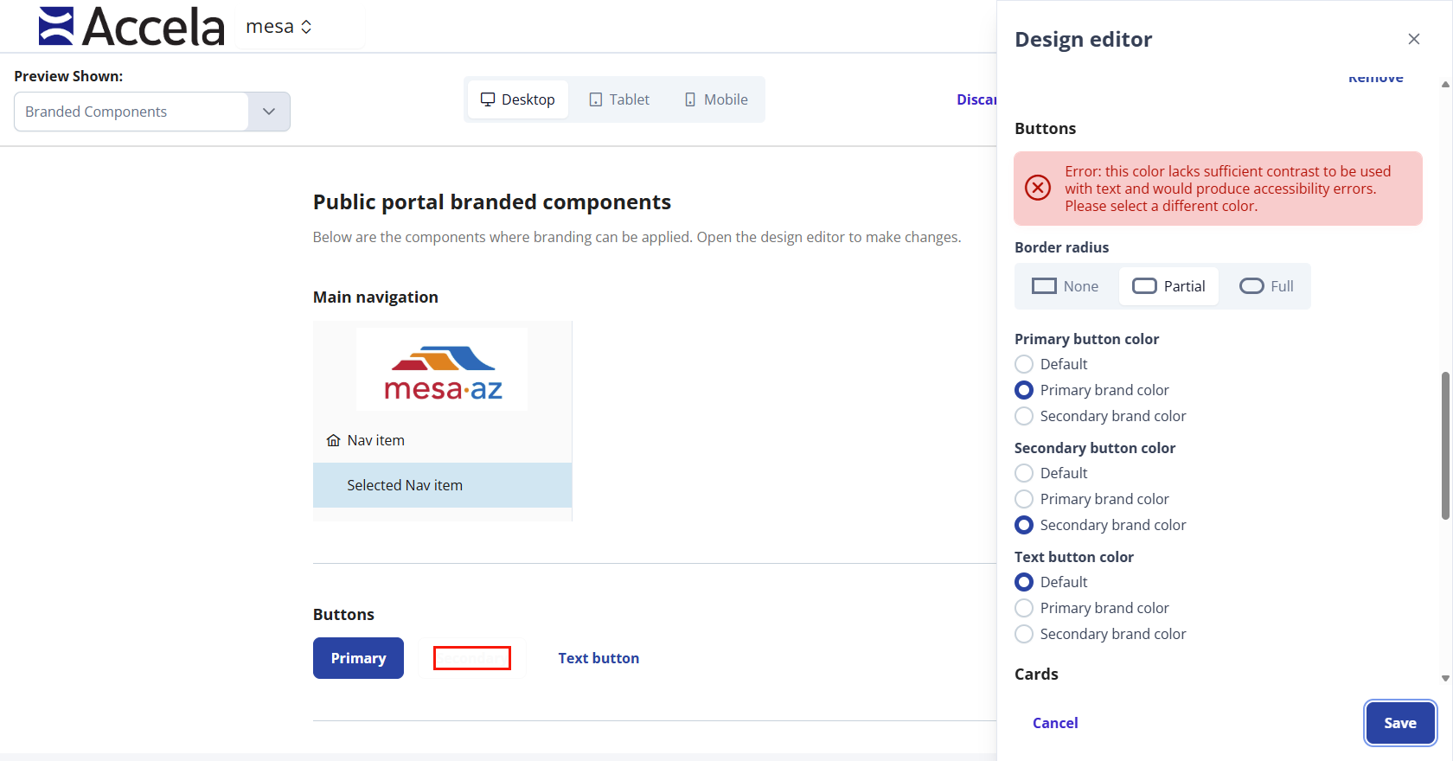The width and height of the screenshot is (1453, 761).
Task: Click Save in the Design editor
Action: click(1400, 723)
